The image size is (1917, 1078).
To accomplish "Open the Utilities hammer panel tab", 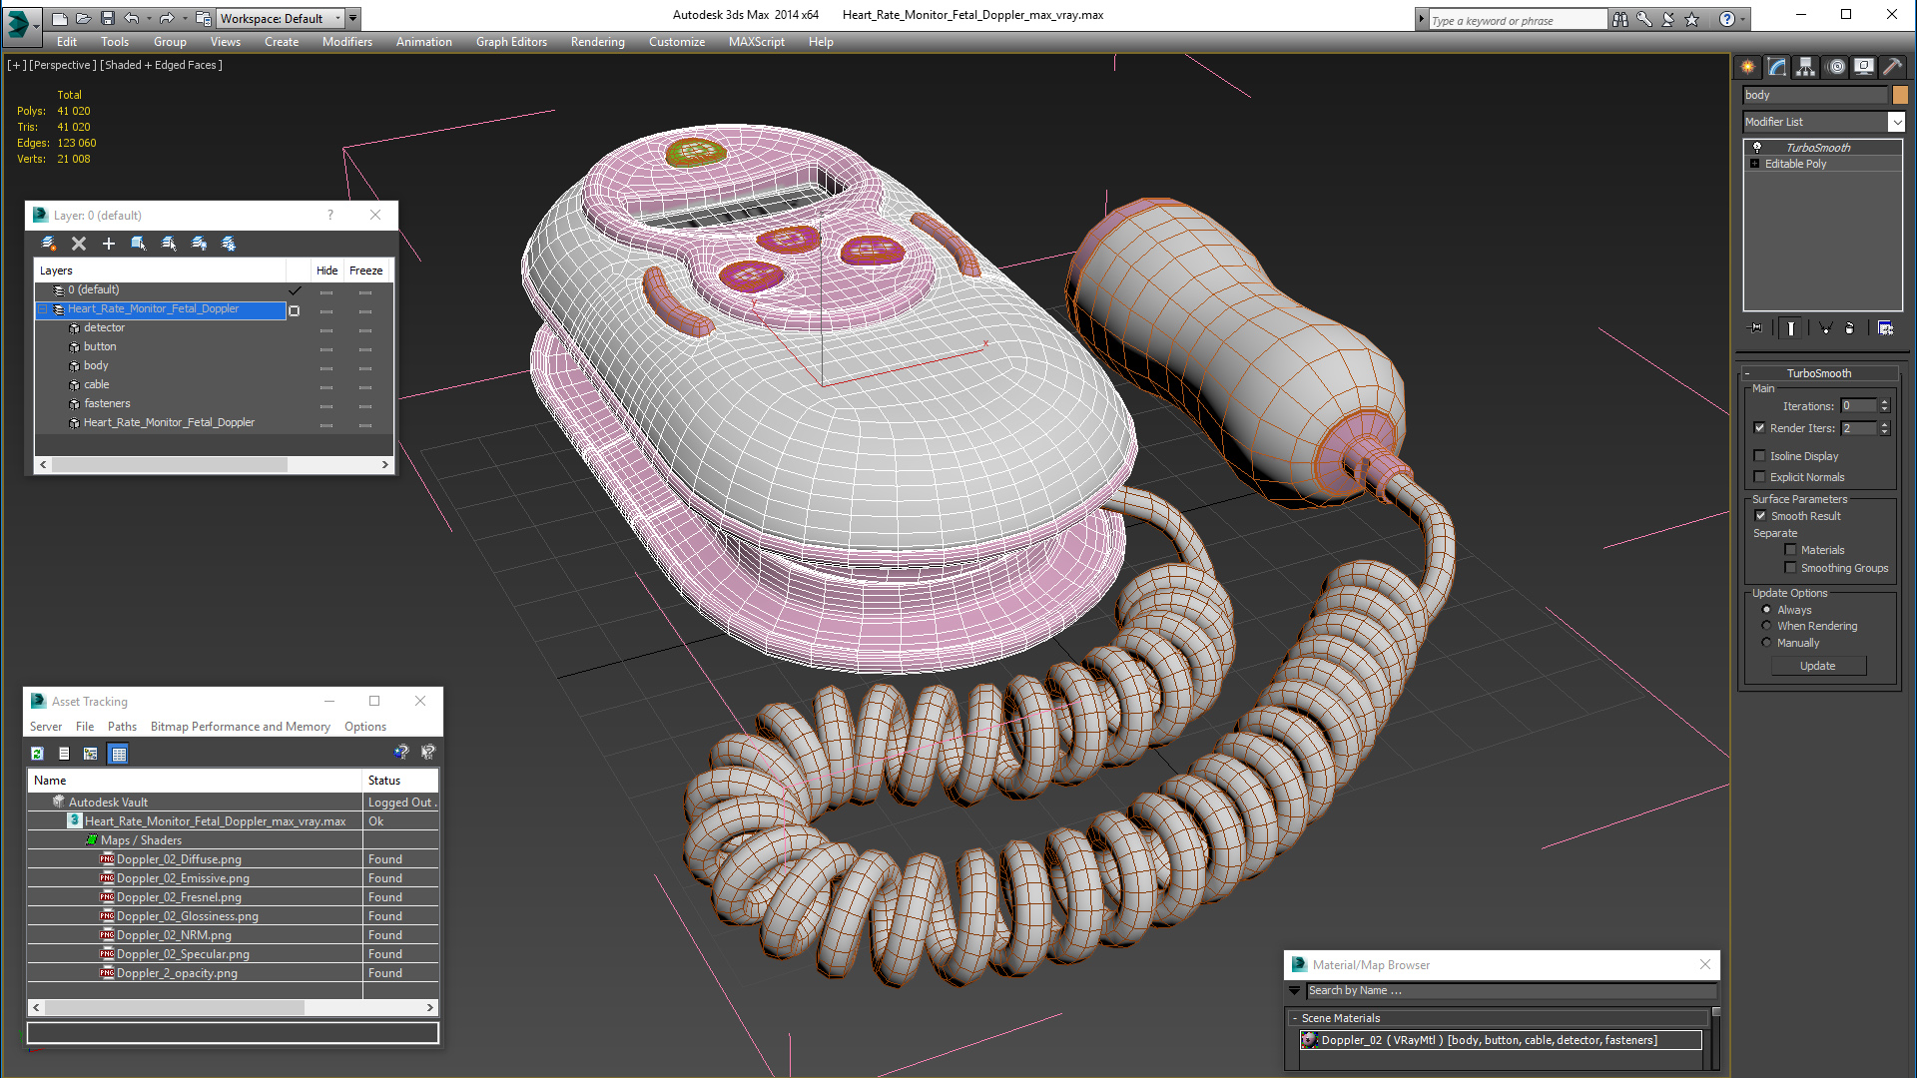I will coord(1892,67).
